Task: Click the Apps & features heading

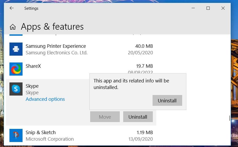Action: click(52, 27)
